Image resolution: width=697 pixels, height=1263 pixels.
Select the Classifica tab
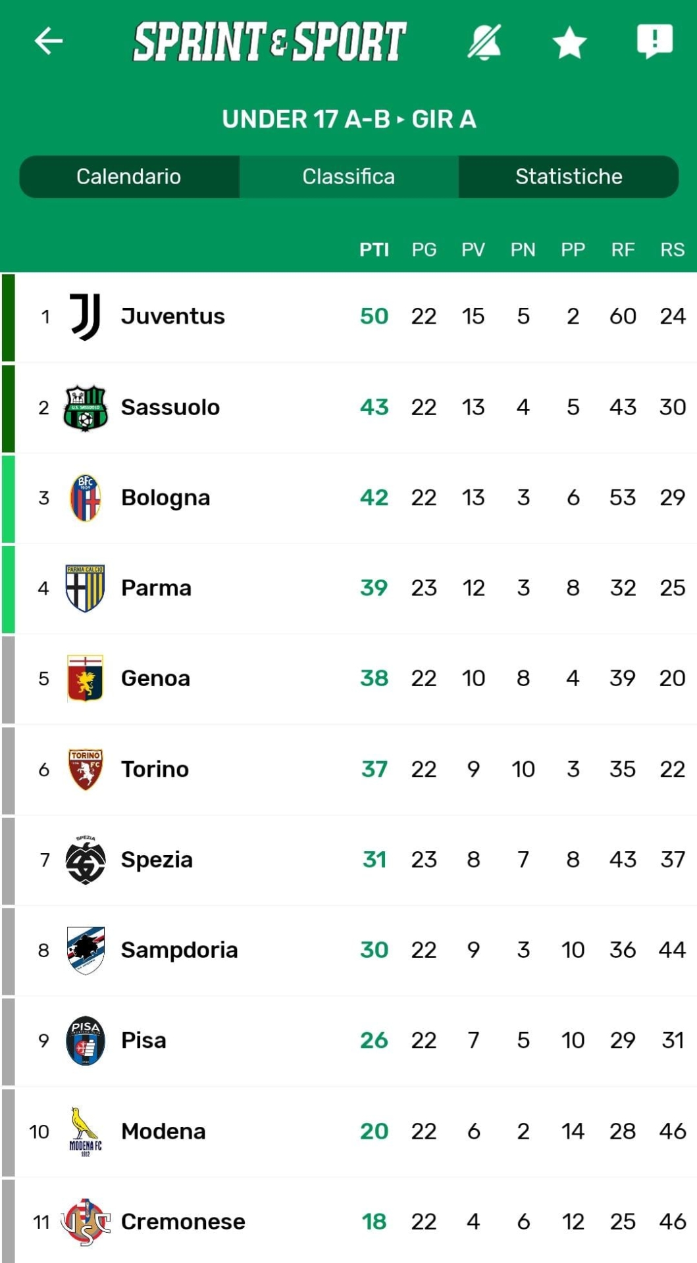(x=349, y=176)
